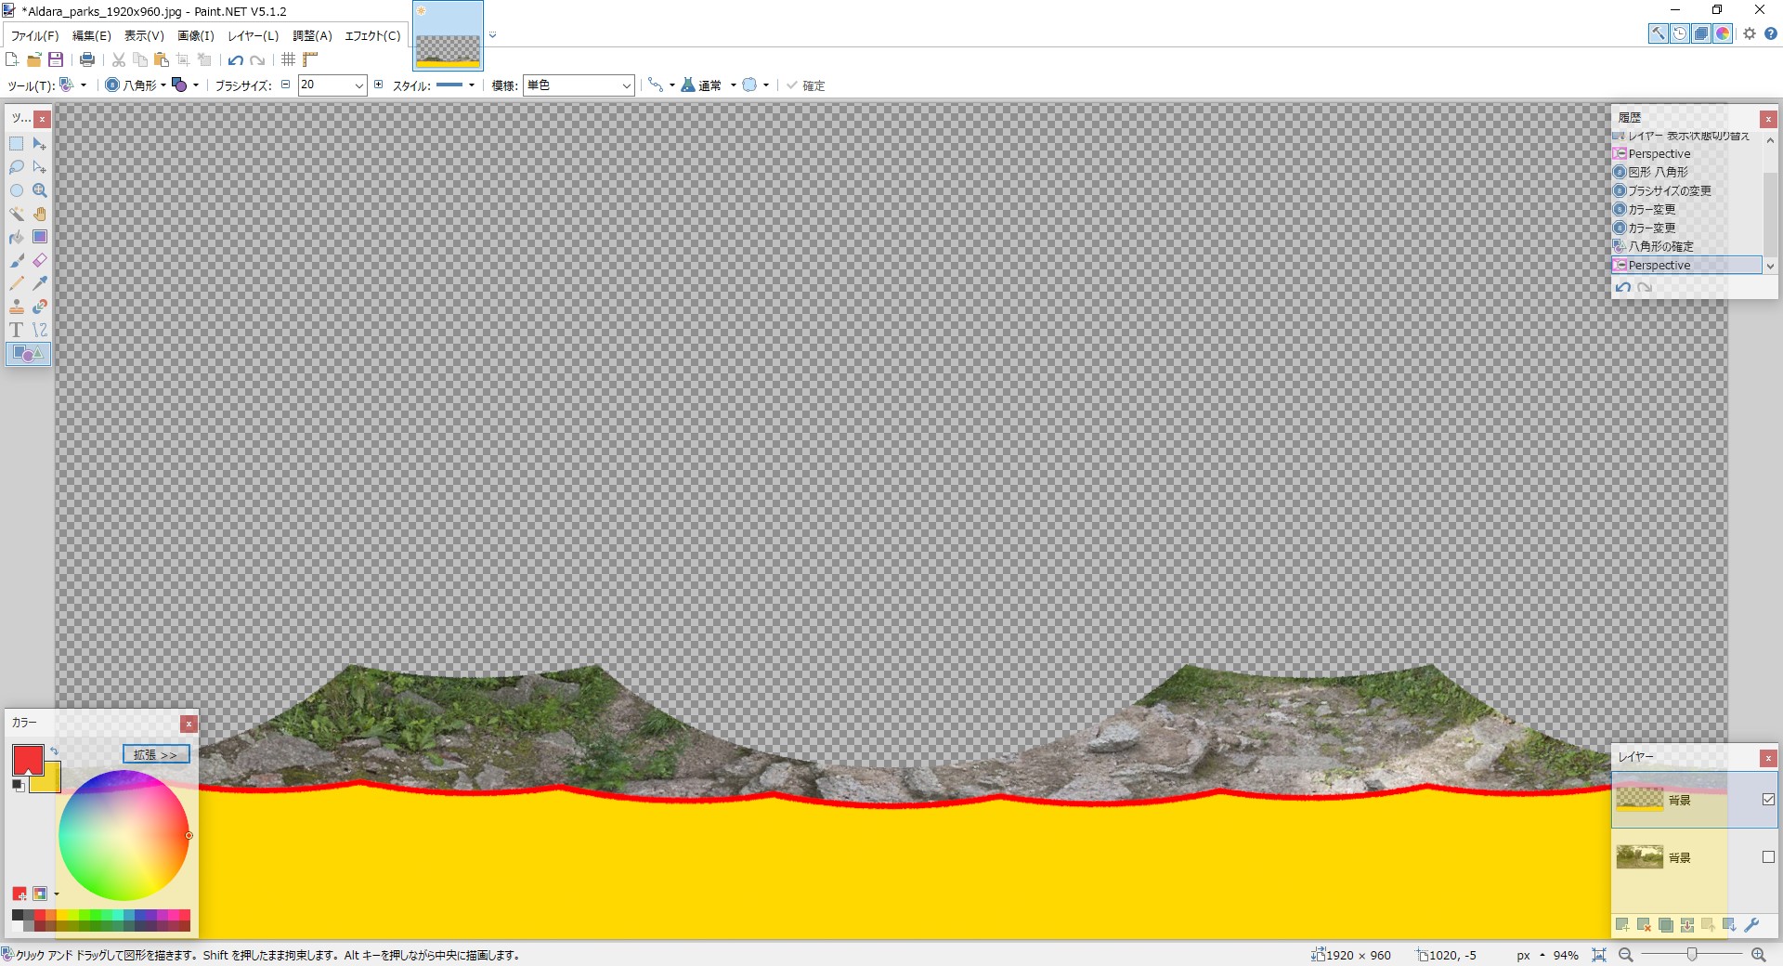This screenshot has width=1783, height=966.
Task: Select the Color Picker eyedropper tool
Action: [x=39, y=283]
